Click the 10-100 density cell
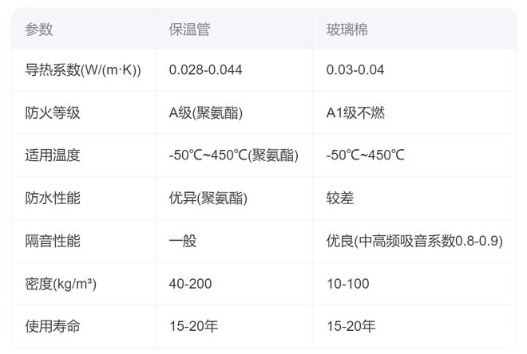The height and width of the screenshot is (354, 527). point(347,283)
